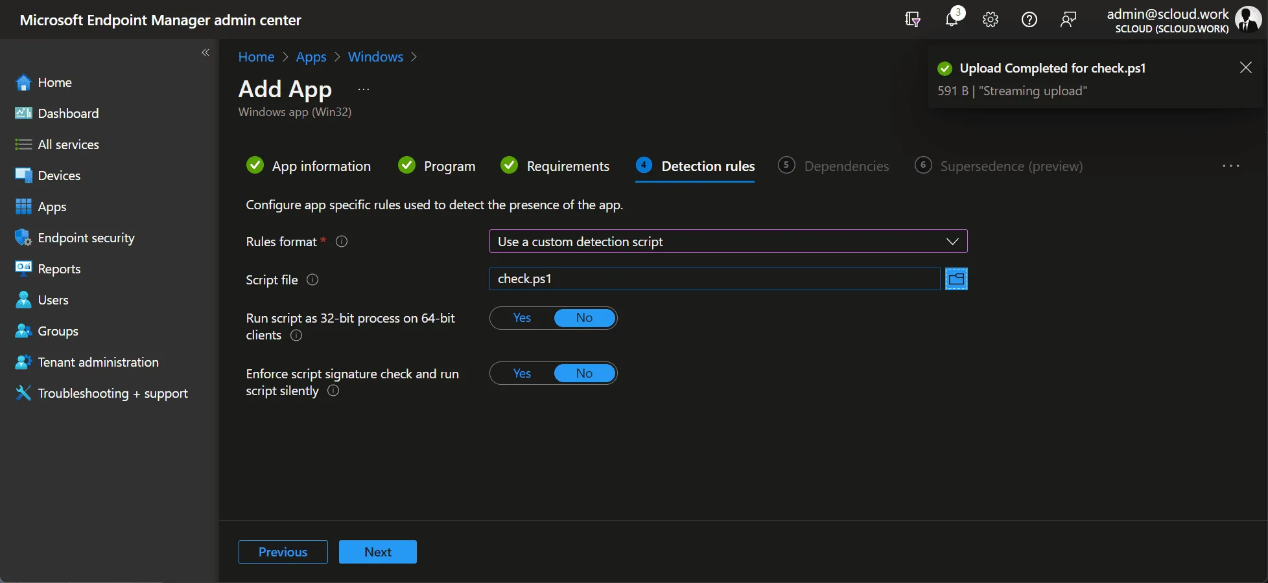This screenshot has height=583, width=1268.
Task: Go to the Supersedence (preview) step
Action: (999, 166)
